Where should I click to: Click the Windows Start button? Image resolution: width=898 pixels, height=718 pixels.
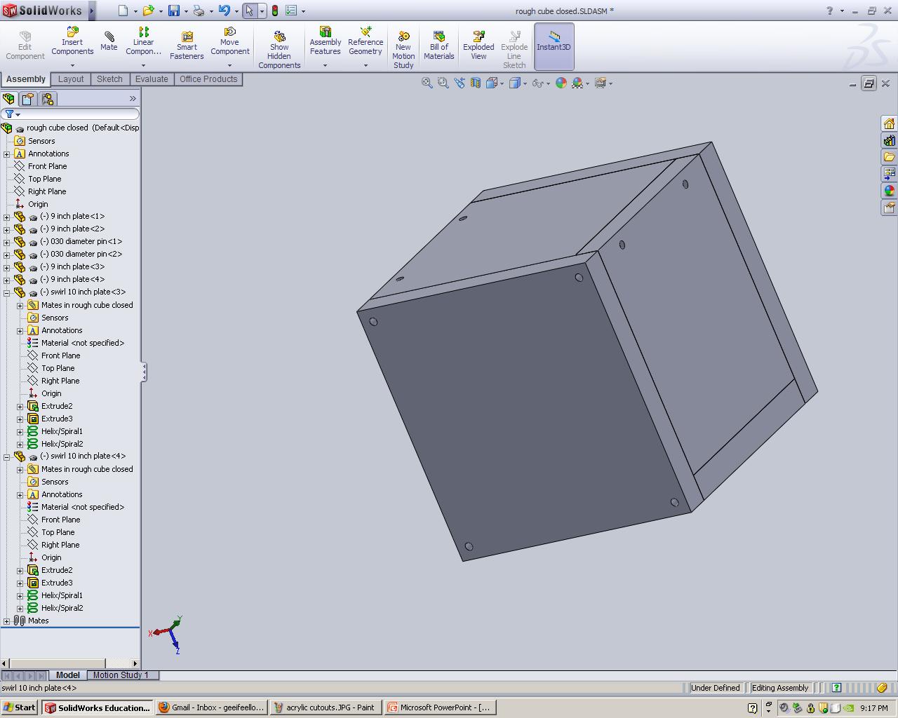(19, 707)
